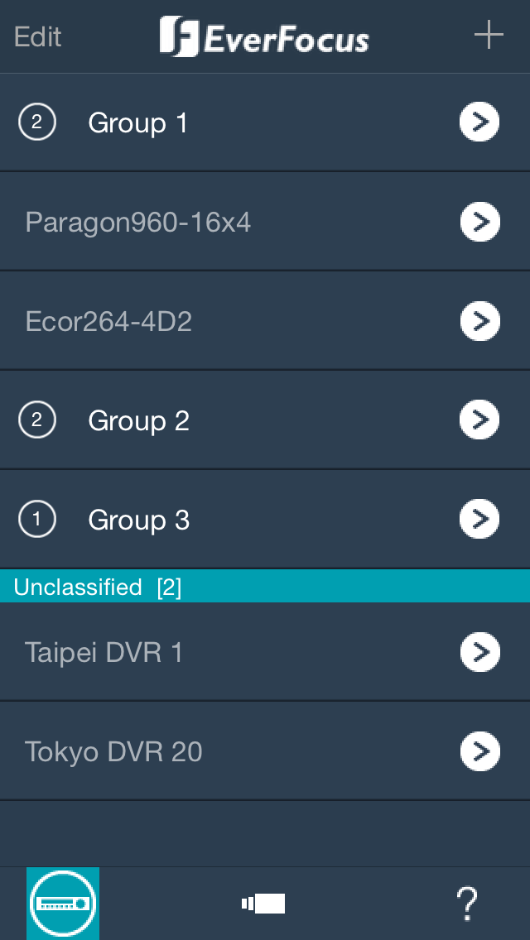The height and width of the screenshot is (940, 530).
Task: Open arrow next to Group 2
Action: click(479, 420)
